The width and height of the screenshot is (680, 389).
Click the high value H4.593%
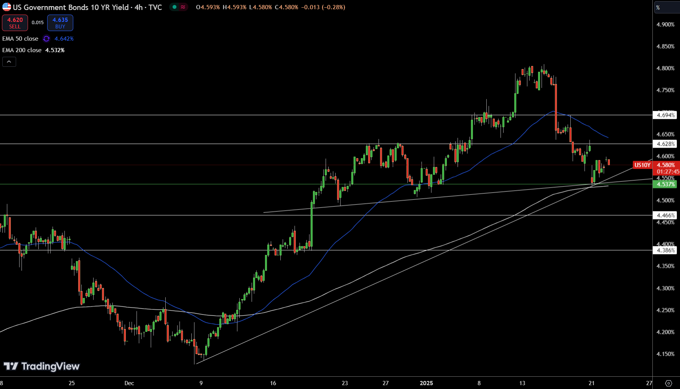234,7
